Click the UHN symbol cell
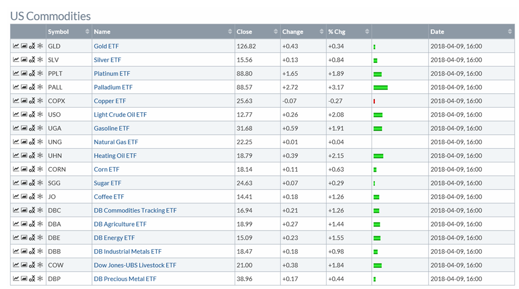The image size is (519, 289). [x=54, y=156]
